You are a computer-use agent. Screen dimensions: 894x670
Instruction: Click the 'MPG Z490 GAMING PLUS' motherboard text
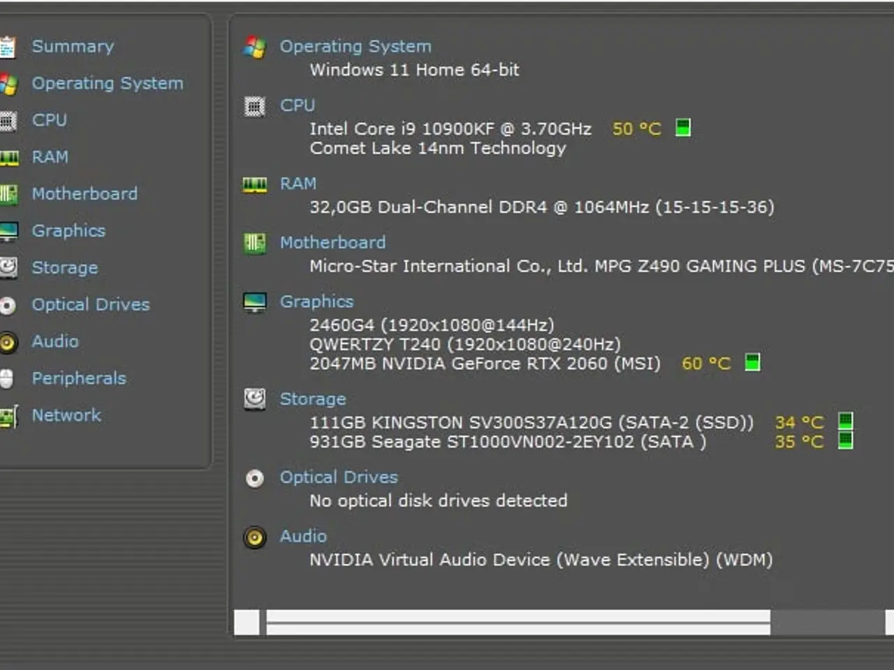pyautogui.click(x=700, y=267)
